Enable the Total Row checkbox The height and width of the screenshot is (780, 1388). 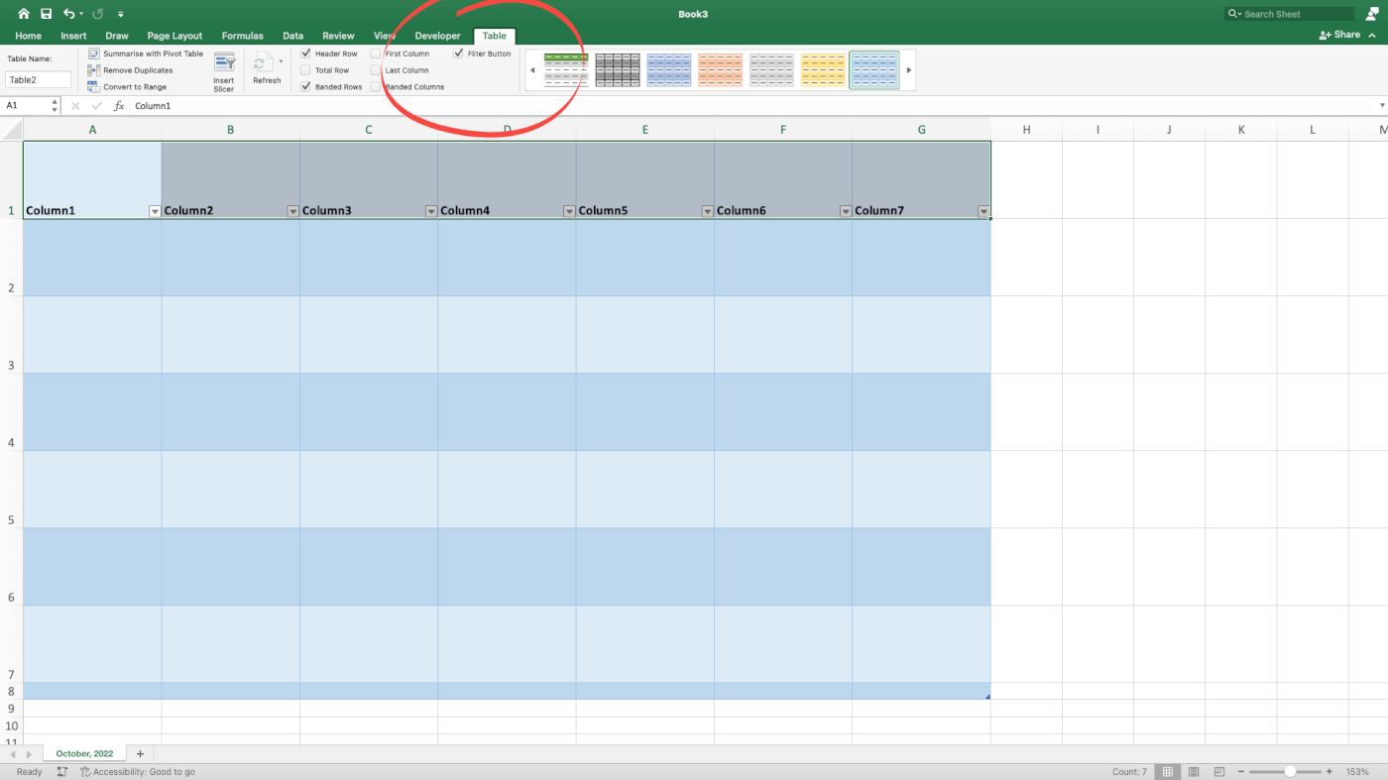point(305,69)
